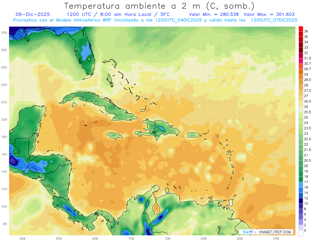Click latitude axis label '10N'
Screen dimensions: 313x242
[4, 206]
